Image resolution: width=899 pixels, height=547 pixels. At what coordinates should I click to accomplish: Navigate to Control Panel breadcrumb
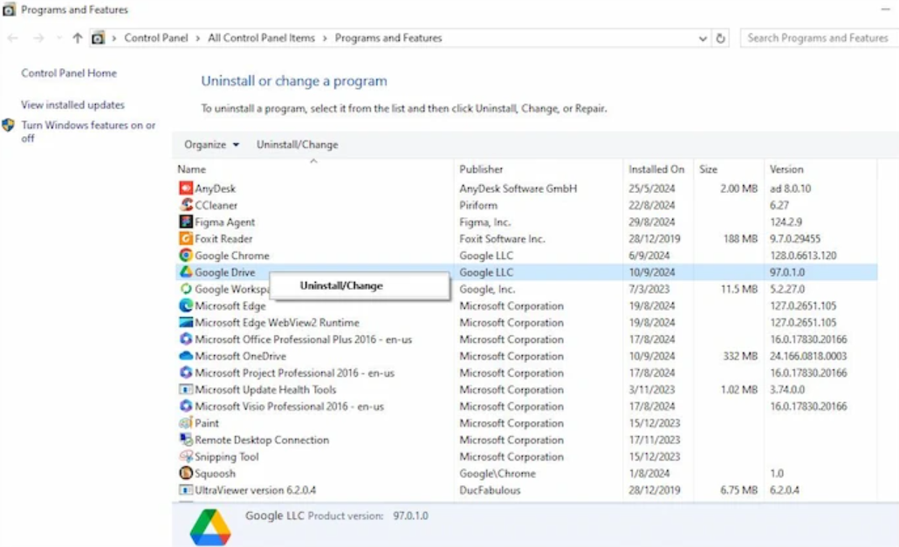tap(156, 38)
